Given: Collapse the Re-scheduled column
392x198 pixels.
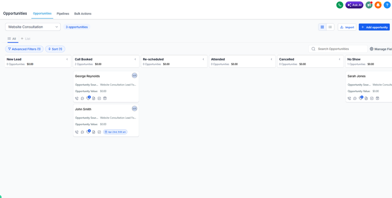Looking at the screenshot, I should (203, 59).
